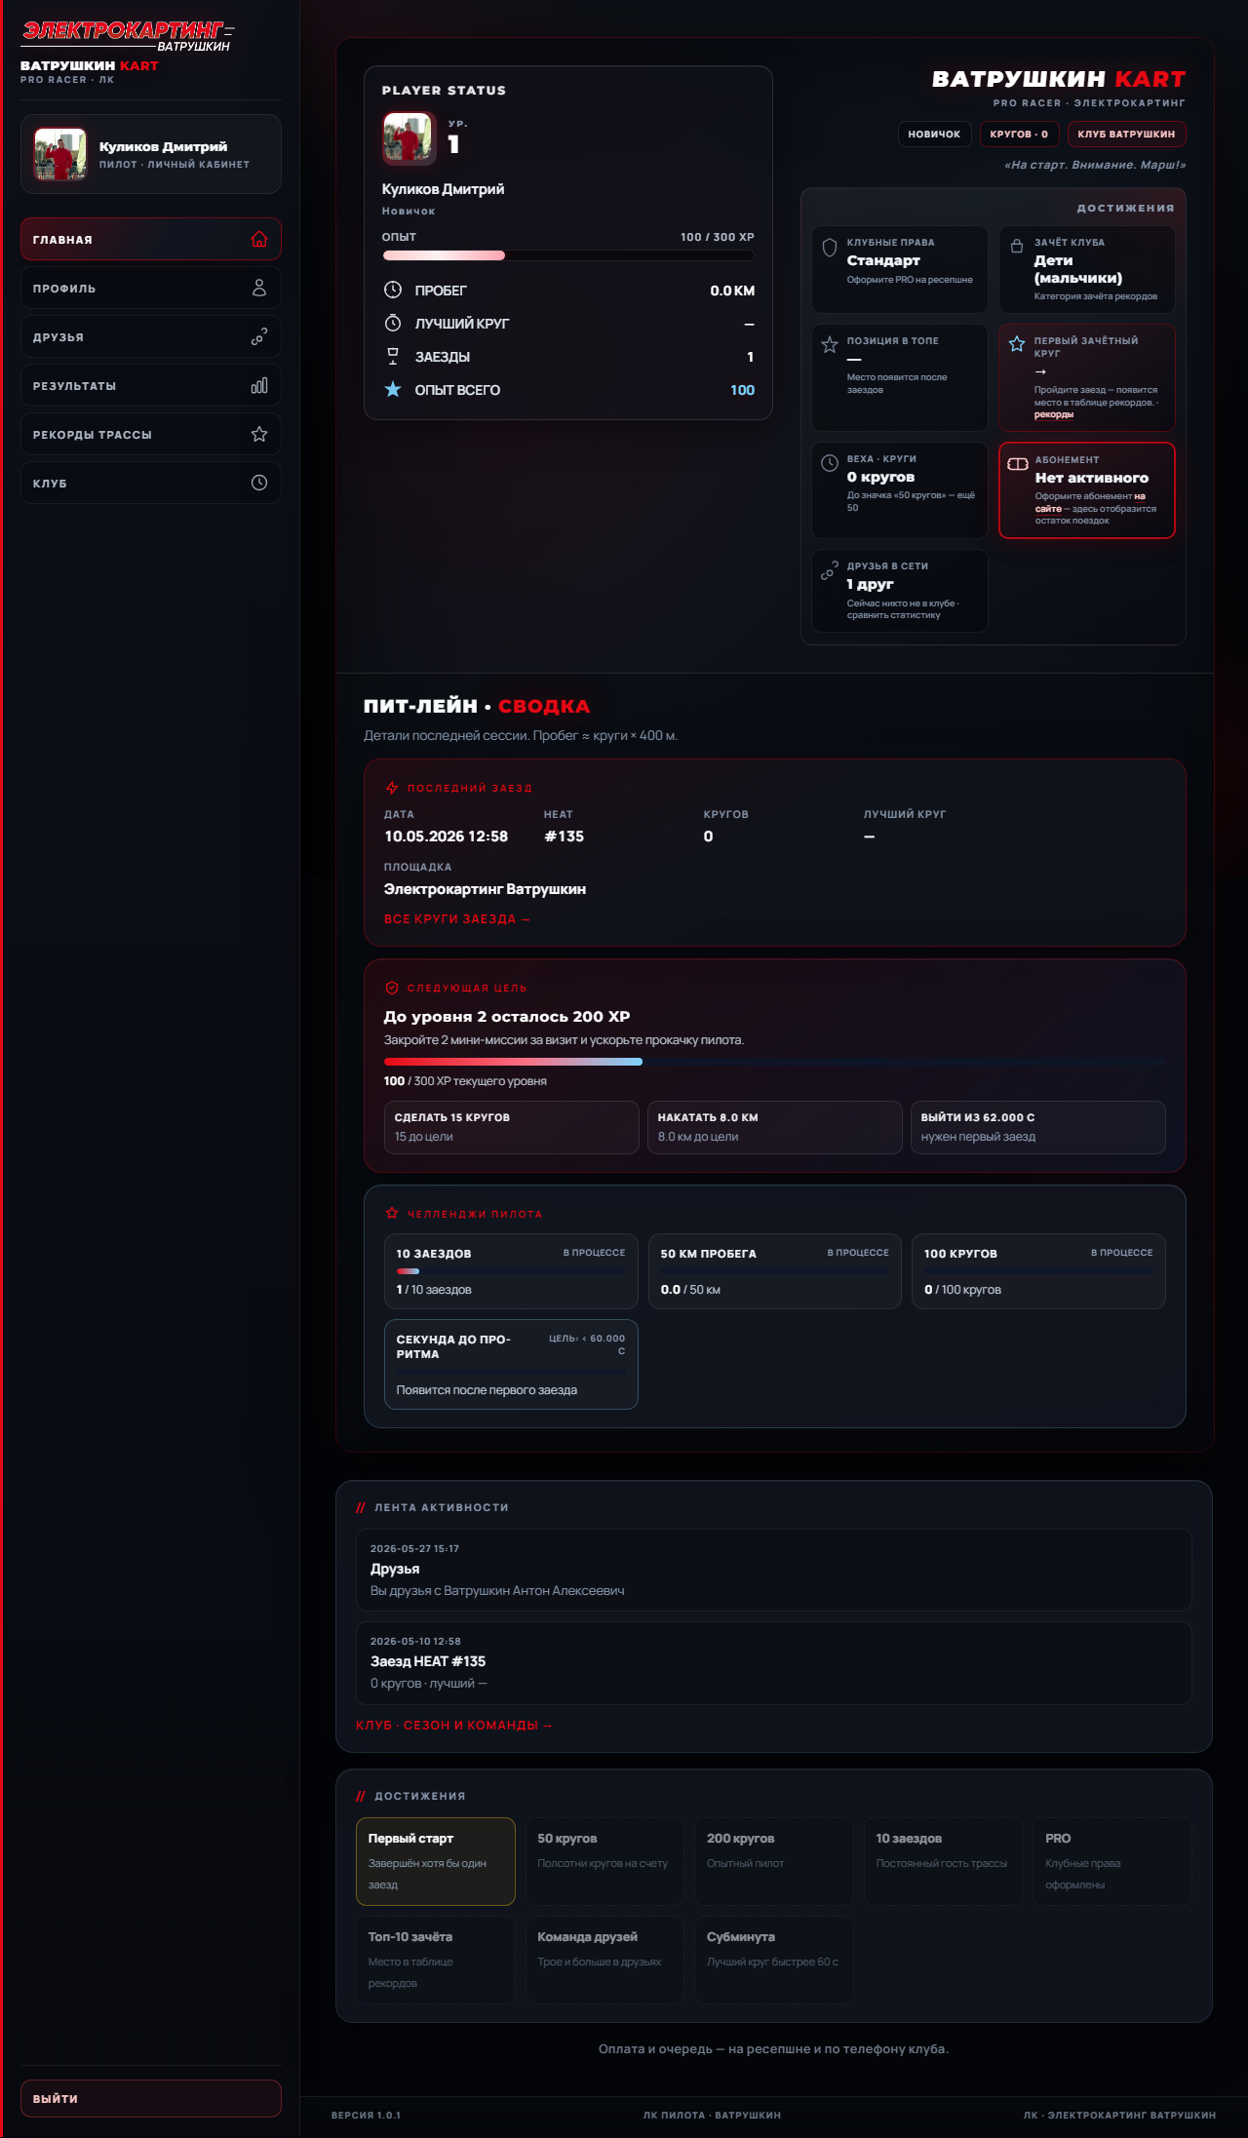Follow the Клуб · сезон и команды link
The width and height of the screenshot is (1248, 2138).
pos(453,1726)
